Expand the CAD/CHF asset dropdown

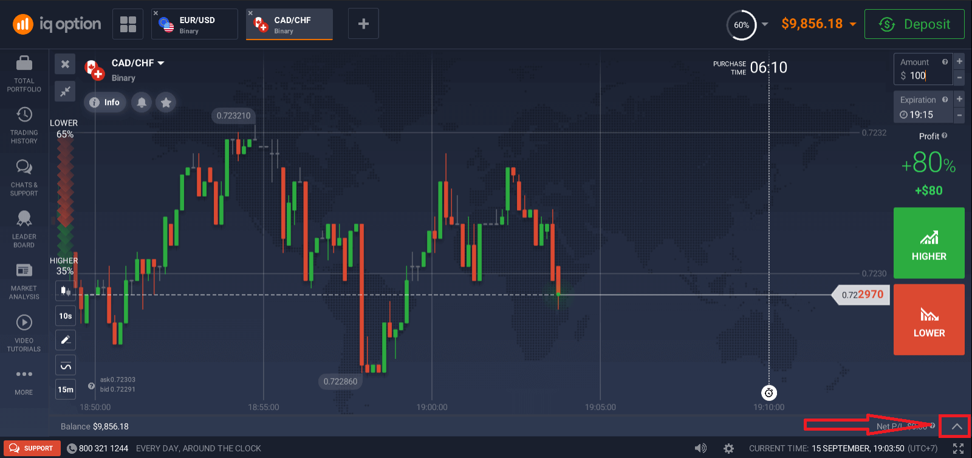pyautogui.click(x=161, y=63)
